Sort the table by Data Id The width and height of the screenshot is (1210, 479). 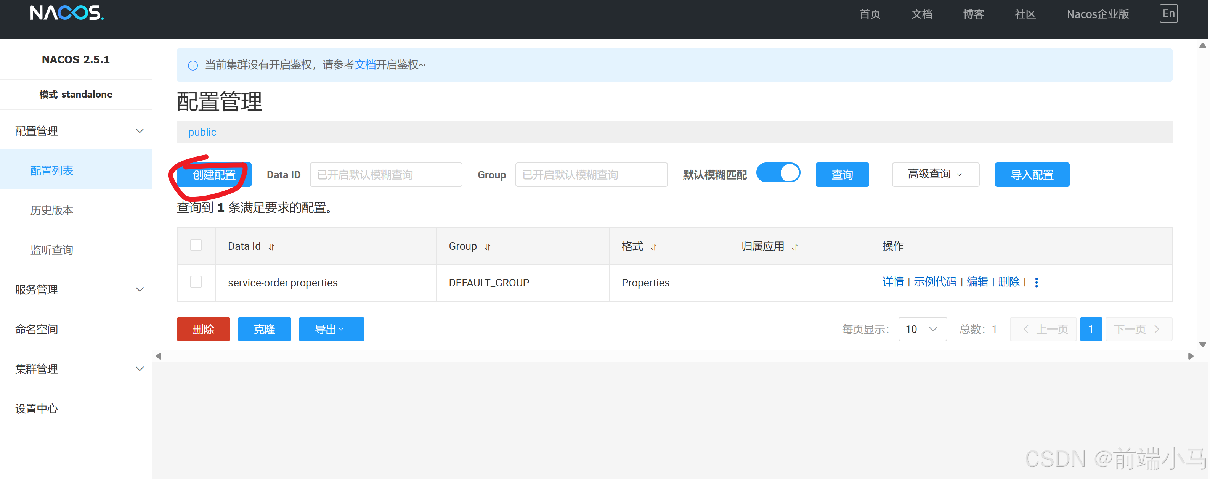271,247
